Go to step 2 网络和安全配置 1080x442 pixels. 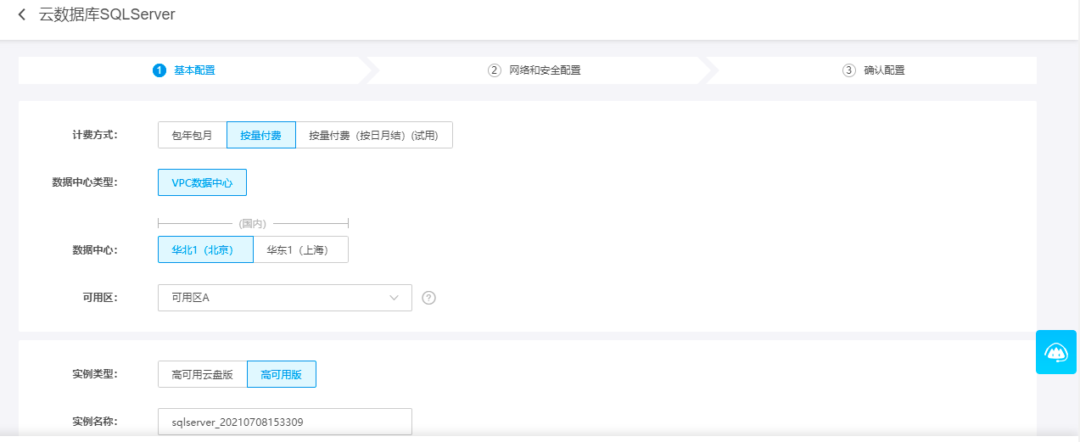point(534,70)
